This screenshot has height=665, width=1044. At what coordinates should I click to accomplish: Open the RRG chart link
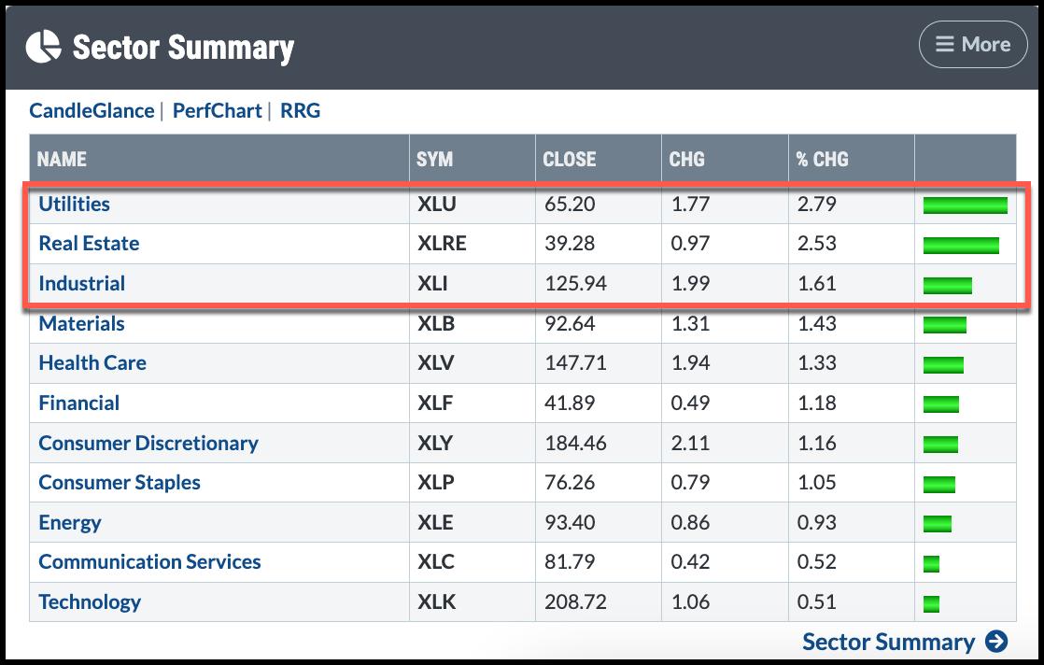[x=300, y=110]
